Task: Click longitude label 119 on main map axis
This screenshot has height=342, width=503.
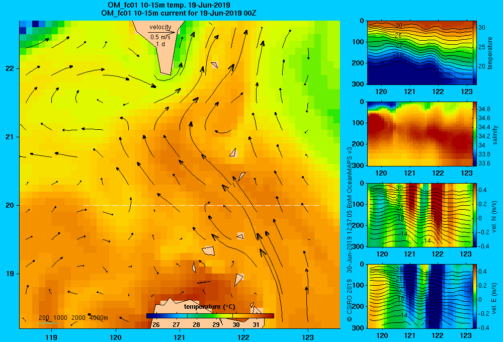Action: (x=51, y=337)
